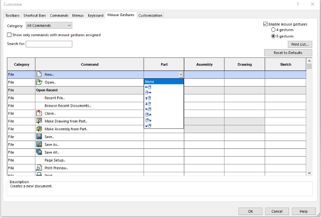This screenshot has width=321, height=218.
Task: Switch to the Toolbars tab
Action: [12, 15]
